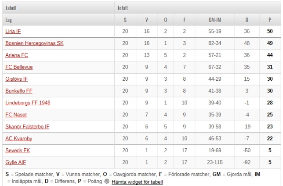283x186 pixels.
Task: Click the Gylle AIF team link
Action: 15,162
